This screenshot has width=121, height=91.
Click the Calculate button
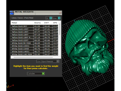(x=36, y=74)
